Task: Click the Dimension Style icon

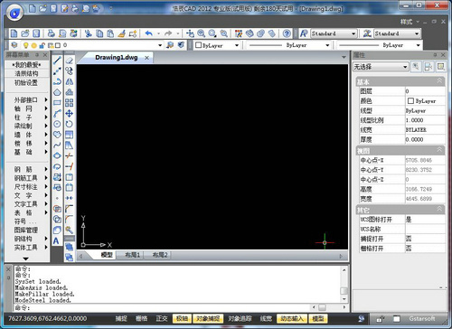Action: coord(367,33)
